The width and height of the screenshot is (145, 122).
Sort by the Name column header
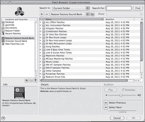coord(71,19)
